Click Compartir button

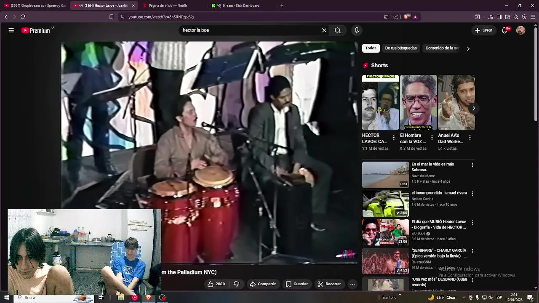point(262,284)
